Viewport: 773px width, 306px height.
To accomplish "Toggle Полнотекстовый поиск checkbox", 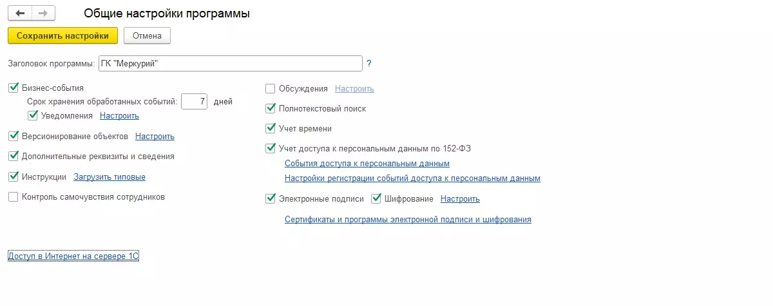I will [x=271, y=109].
